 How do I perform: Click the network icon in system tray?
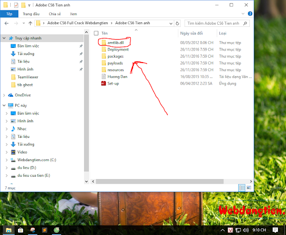(x=238, y=230)
